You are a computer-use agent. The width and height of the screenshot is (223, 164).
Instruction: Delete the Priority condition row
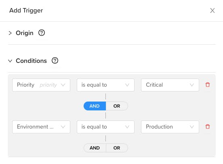coord(208,85)
